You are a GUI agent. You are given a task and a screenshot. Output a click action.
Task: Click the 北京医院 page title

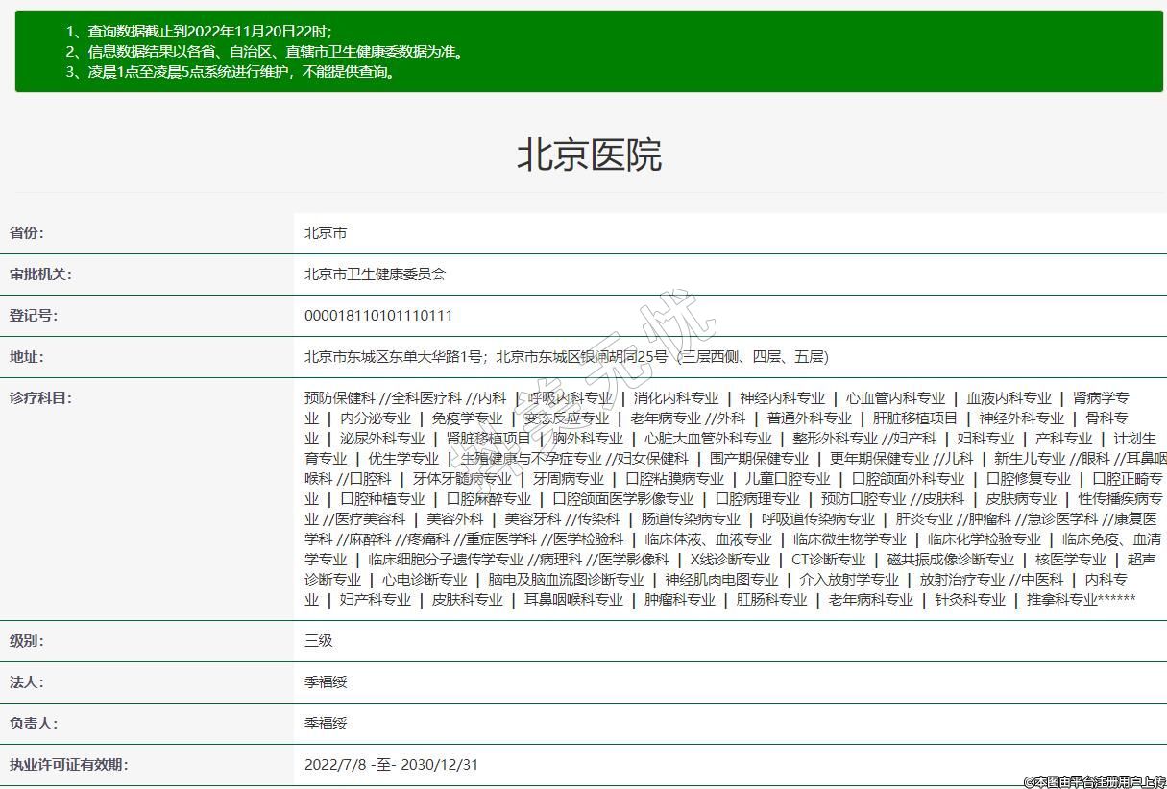(589, 155)
